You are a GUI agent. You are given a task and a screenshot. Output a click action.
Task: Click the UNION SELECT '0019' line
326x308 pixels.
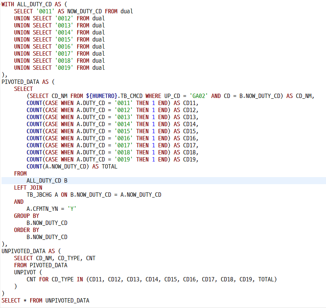tap(59, 68)
